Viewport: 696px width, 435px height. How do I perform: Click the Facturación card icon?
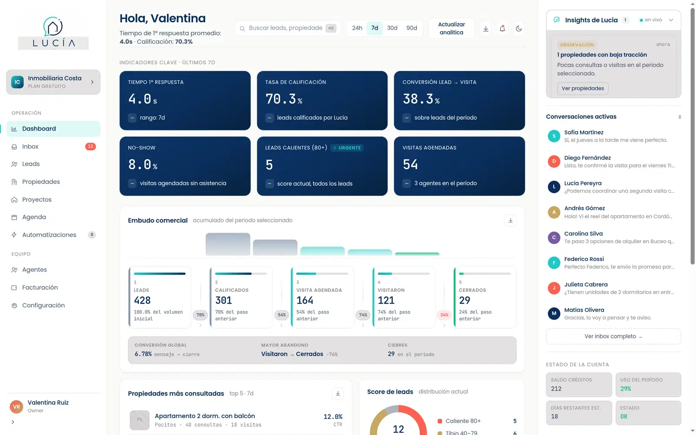tap(14, 288)
